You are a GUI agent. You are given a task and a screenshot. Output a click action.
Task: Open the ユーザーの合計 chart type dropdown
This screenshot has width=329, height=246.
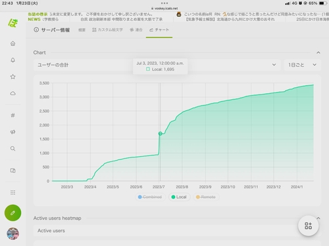pyautogui.click(x=157, y=65)
